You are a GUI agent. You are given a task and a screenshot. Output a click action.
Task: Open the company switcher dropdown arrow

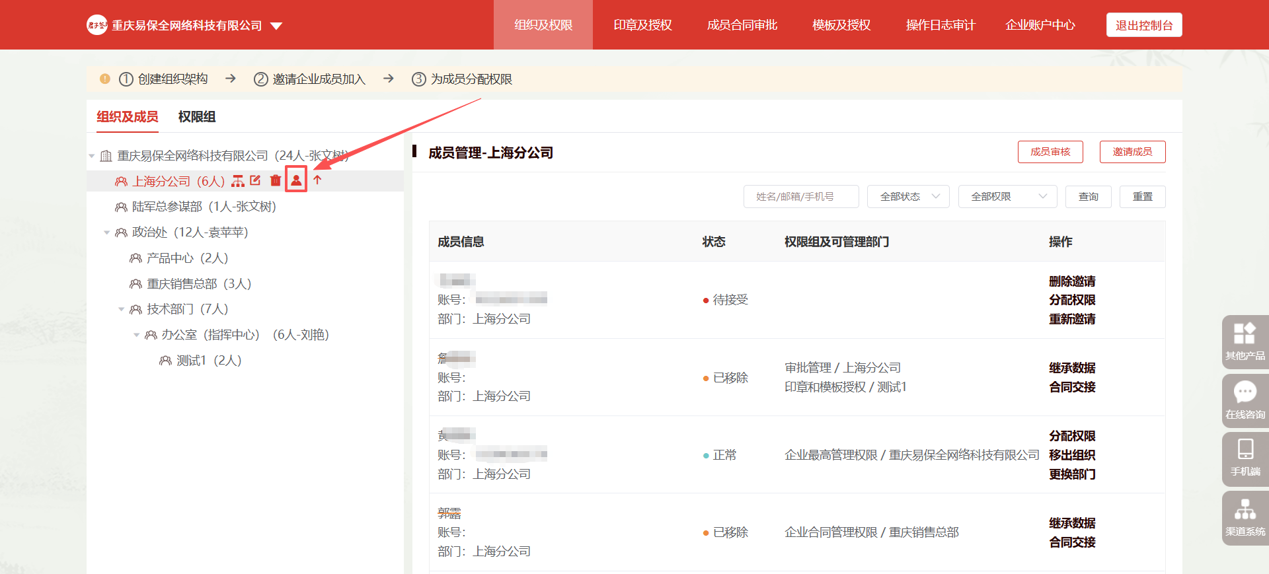coord(276,26)
